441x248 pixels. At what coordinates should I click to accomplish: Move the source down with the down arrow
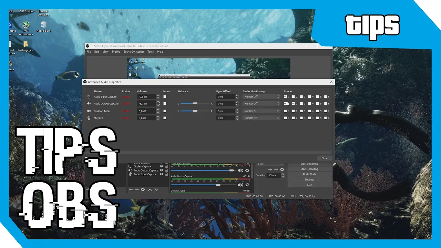(156, 190)
